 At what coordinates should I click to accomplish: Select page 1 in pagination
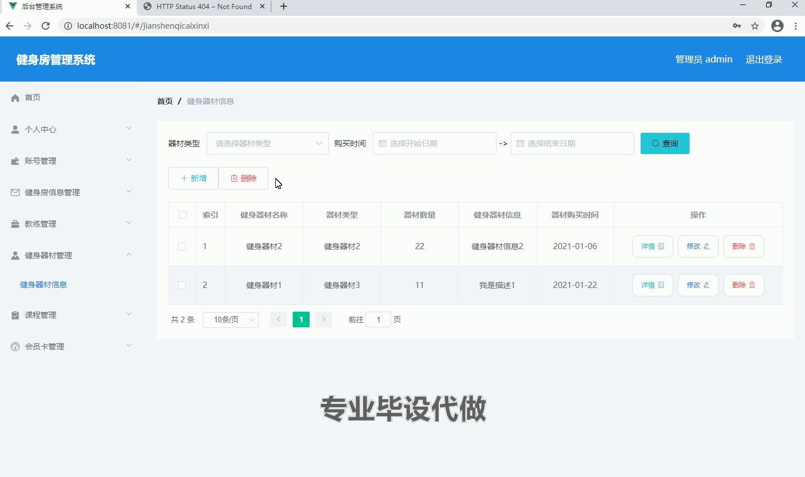coord(301,319)
